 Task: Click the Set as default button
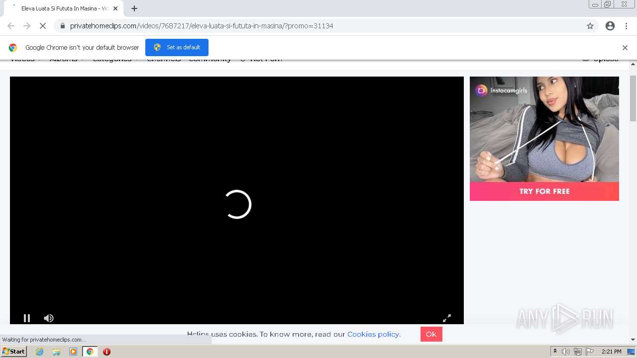[177, 47]
